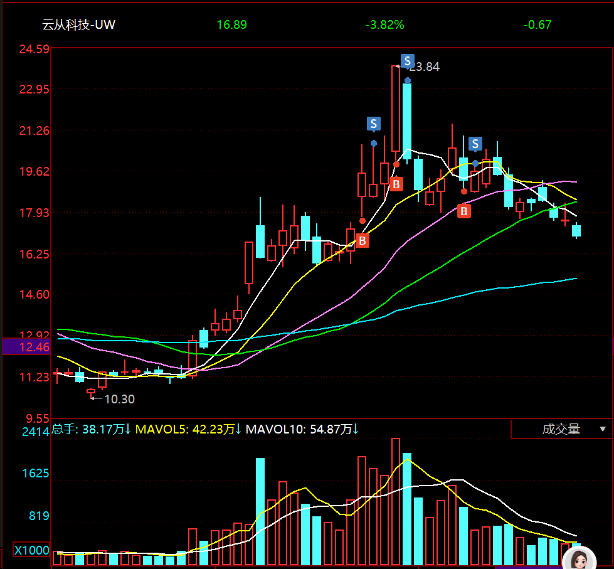This screenshot has height=569, width=614.
Task: Click the X1000 volume unit label
Action: point(32,550)
